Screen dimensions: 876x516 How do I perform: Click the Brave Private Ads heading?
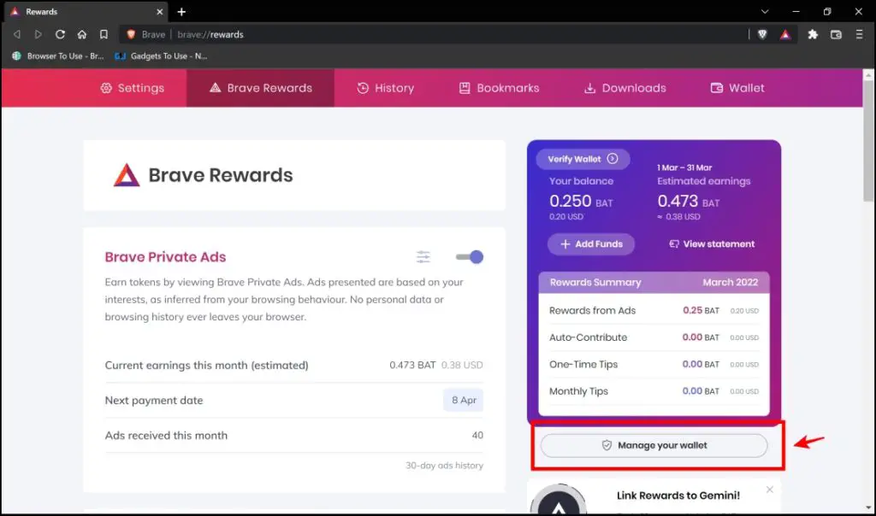click(x=165, y=257)
